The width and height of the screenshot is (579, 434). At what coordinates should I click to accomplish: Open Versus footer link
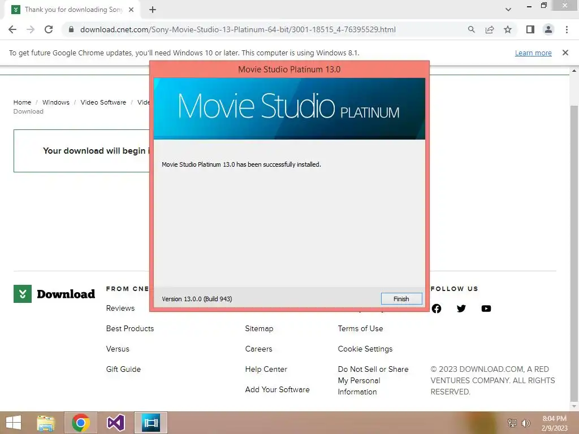tap(118, 349)
